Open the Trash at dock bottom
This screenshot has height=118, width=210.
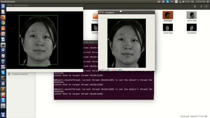pyautogui.click(x=3, y=115)
